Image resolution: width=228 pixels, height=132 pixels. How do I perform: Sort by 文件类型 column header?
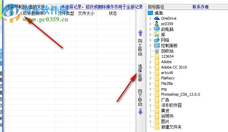66,13
